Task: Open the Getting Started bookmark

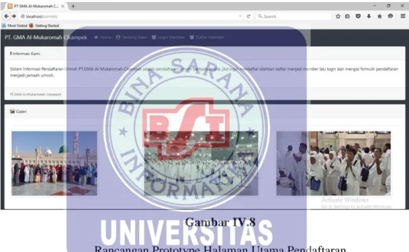Action: [x=44, y=25]
